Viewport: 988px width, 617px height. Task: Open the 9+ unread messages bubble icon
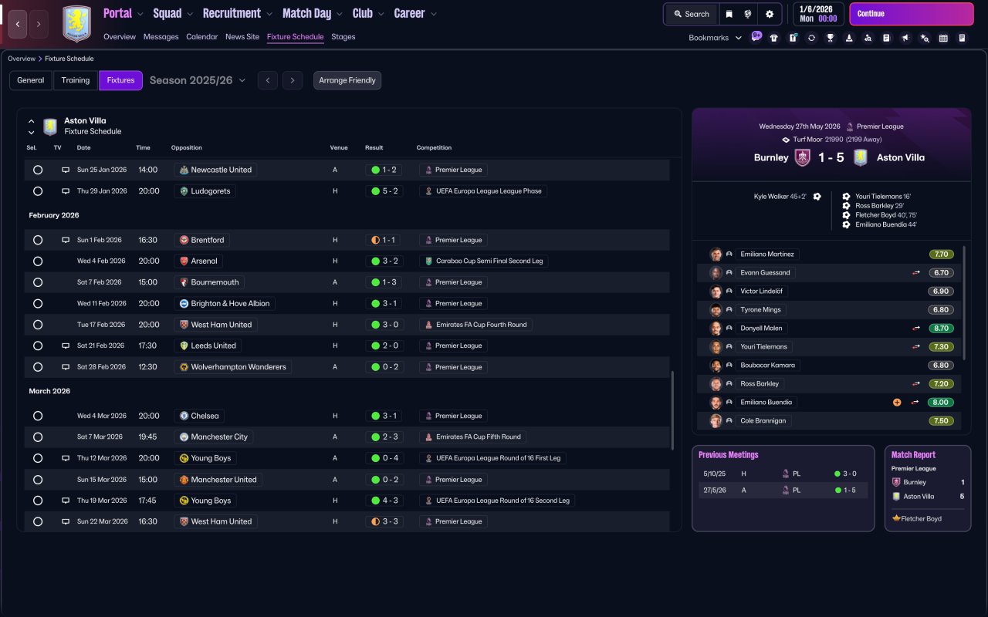[756, 37]
